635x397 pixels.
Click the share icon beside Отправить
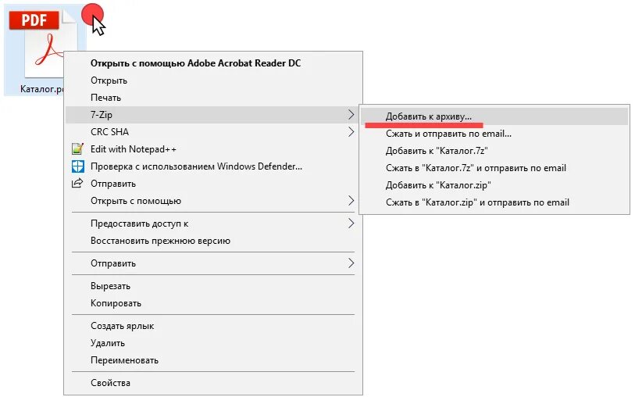tap(77, 184)
